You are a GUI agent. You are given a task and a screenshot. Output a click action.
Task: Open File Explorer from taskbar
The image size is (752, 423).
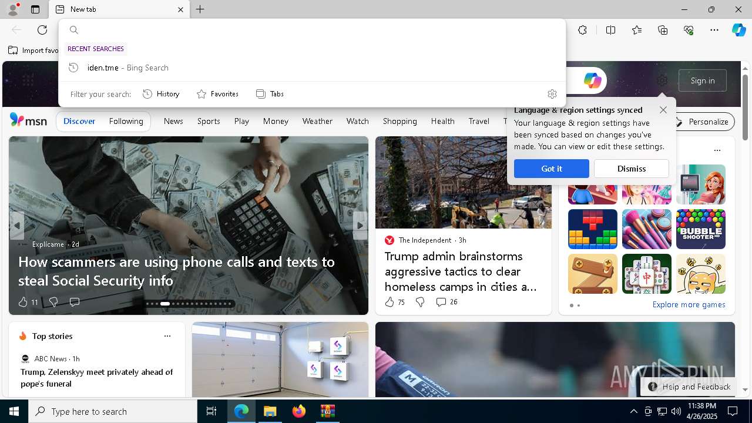[x=270, y=411]
